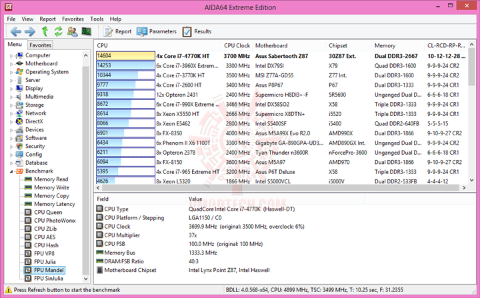The height and width of the screenshot is (298, 480).
Task: Select the FPU SinJulia benchmark
Action: pyautogui.click(x=49, y=279)
